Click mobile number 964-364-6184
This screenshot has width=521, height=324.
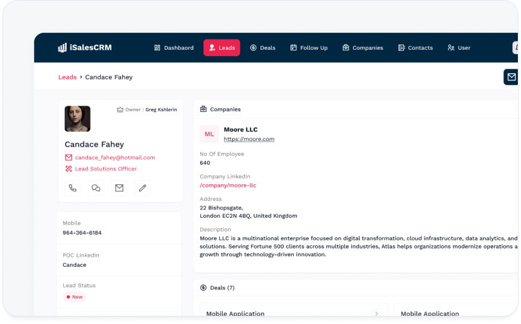82,233
